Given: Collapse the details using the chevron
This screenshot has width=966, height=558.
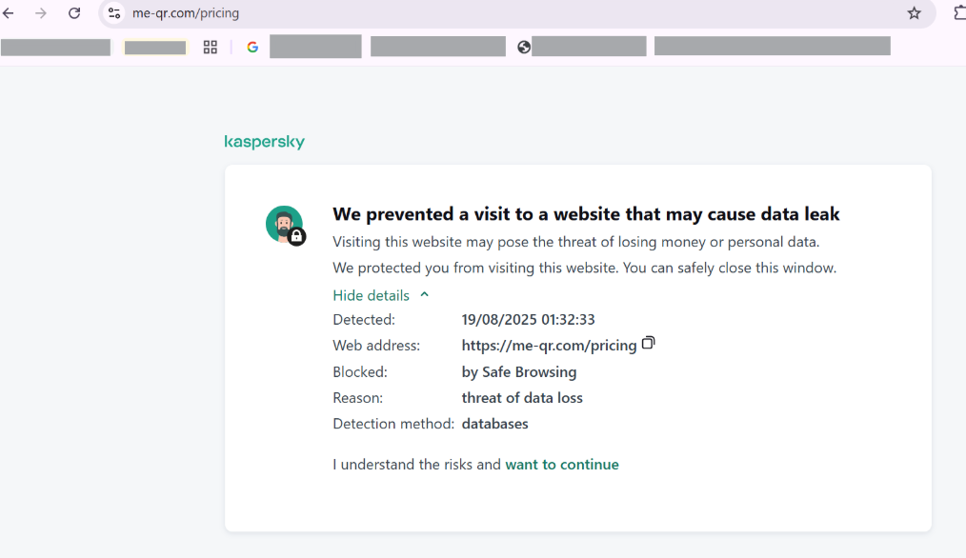Looking at the screenshot, I should tap(424, 295).
